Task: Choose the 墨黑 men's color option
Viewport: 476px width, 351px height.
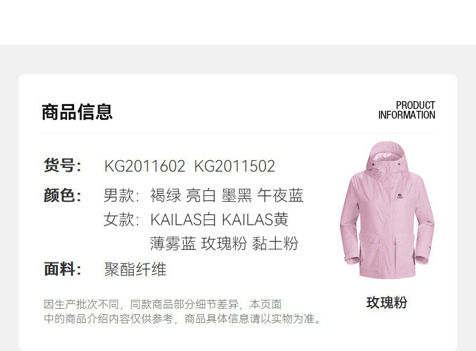Action: pyautogui.click(x=236, y=195)
